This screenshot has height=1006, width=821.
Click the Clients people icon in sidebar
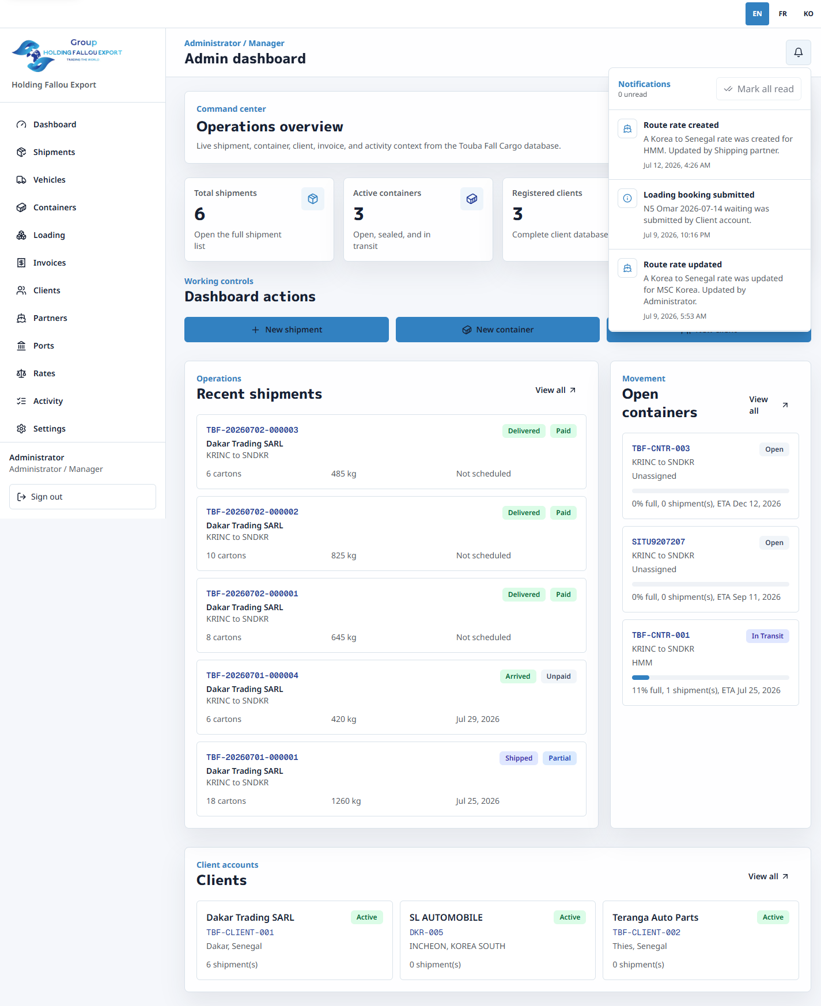[x=21, y=290]
